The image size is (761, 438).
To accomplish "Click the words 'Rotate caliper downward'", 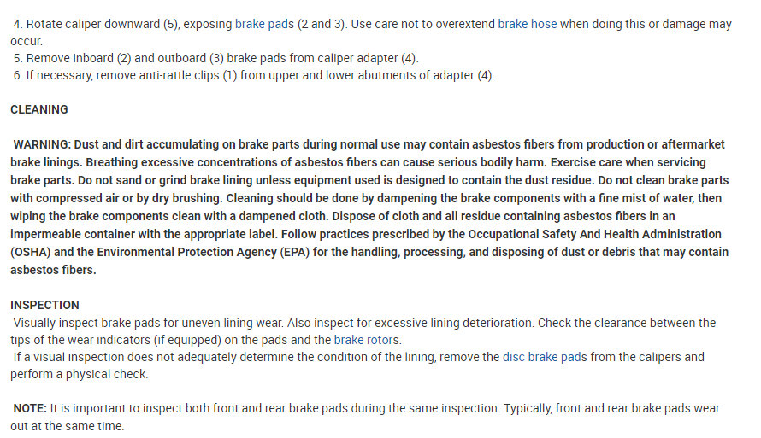I will tap(93, 24).
